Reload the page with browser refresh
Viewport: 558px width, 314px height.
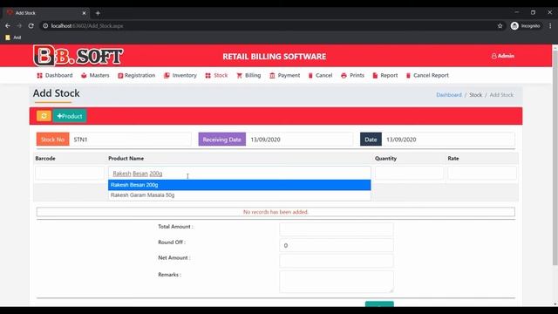coord(31,25)
